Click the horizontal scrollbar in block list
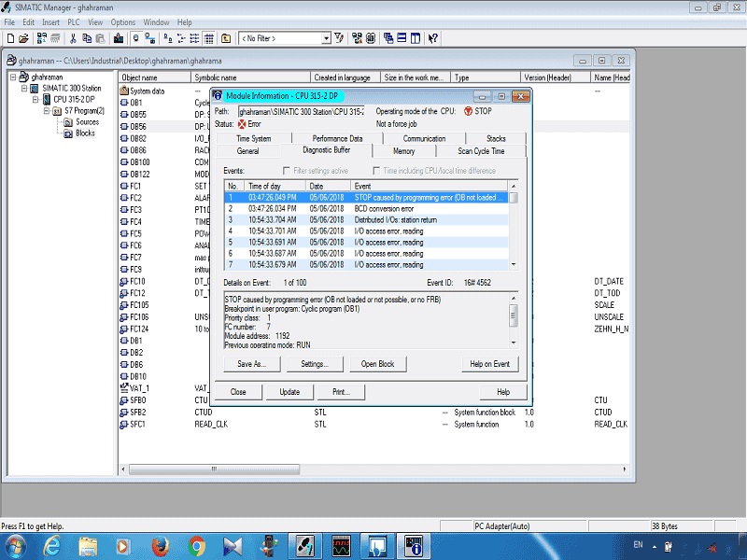The height and width of the screenshot is (560, 747). click(x=215, y=469)
